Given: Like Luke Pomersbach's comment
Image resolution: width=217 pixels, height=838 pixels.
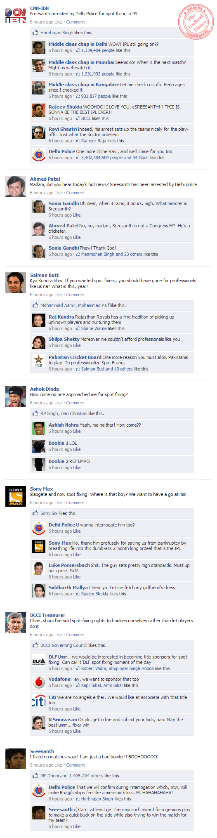Looking at the screenshot, I should point(77,577).
